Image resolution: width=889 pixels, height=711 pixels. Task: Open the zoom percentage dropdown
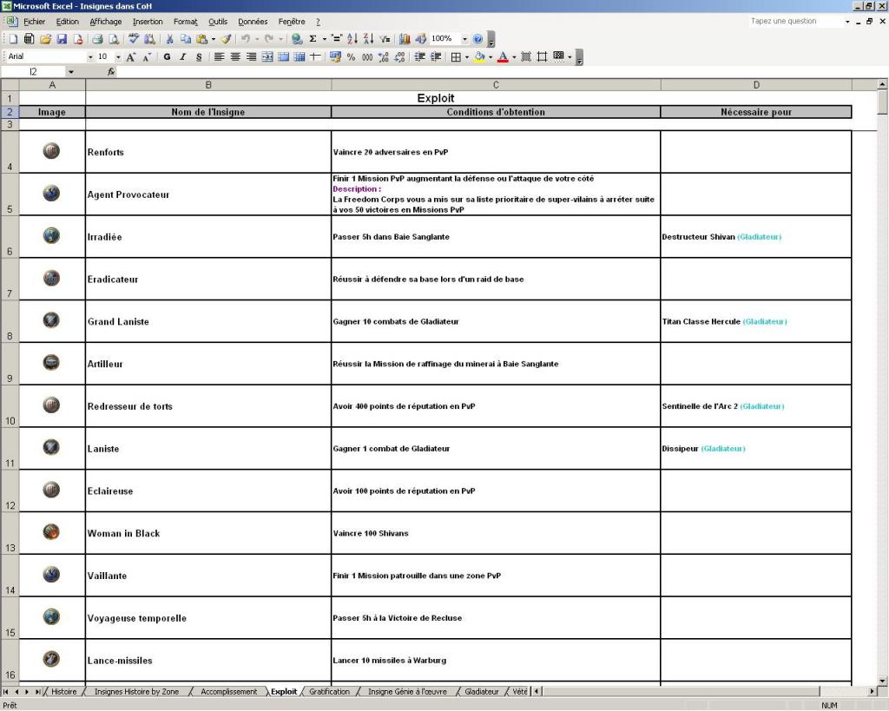click(464, 39)
